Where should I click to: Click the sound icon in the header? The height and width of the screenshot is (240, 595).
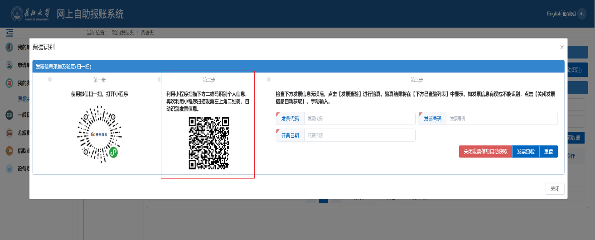point(582,14)
